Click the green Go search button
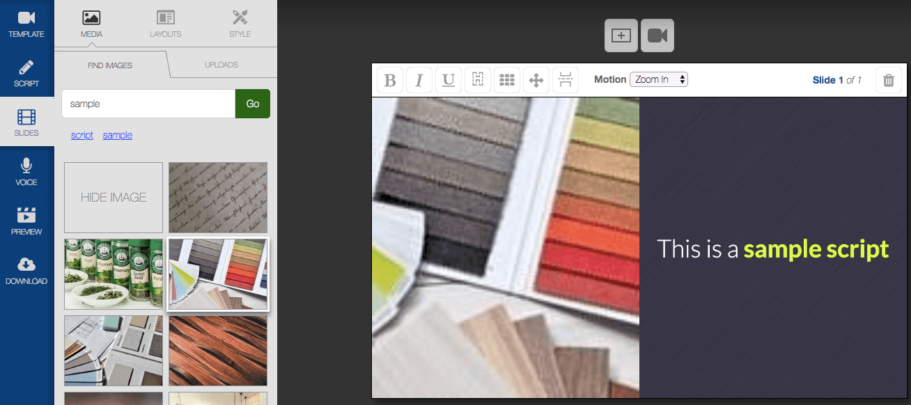The image size is (911, 405). point(253,104)
